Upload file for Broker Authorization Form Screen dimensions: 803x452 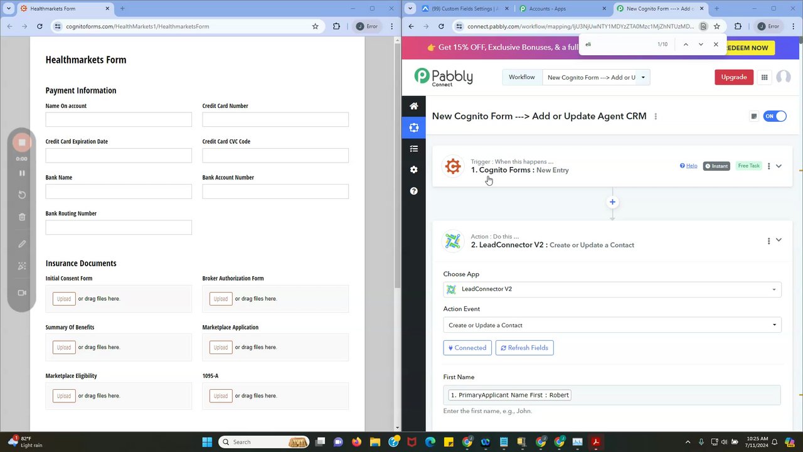pos(221,299)
